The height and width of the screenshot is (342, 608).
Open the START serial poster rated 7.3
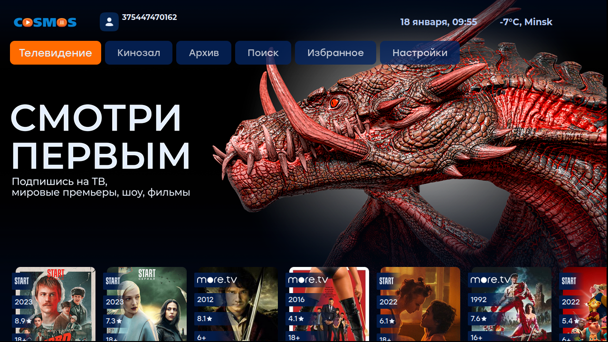(147, 304)
